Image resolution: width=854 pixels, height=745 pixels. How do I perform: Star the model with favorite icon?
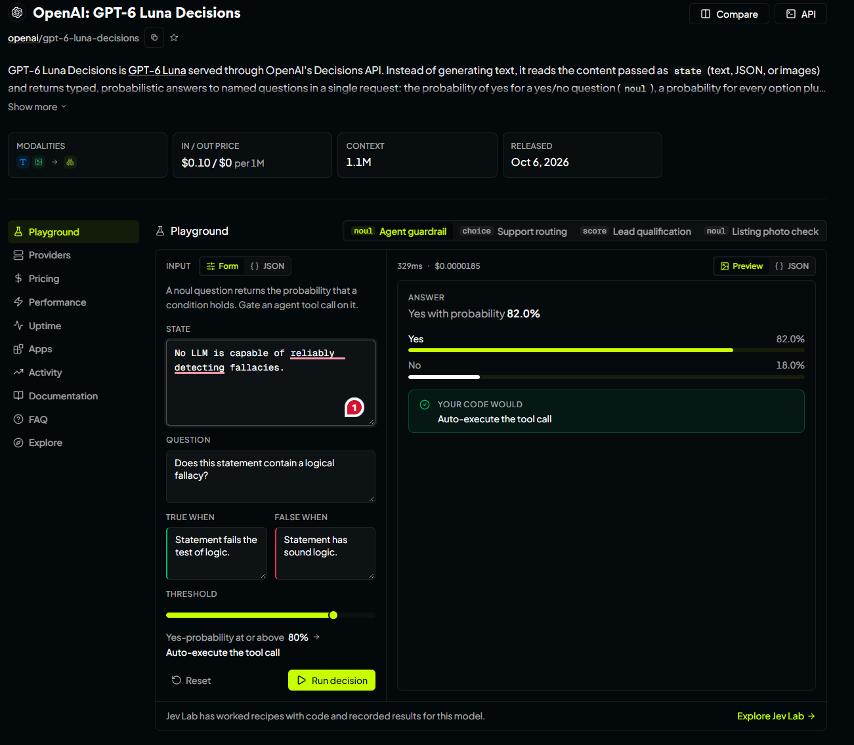[x=174, y=37]
